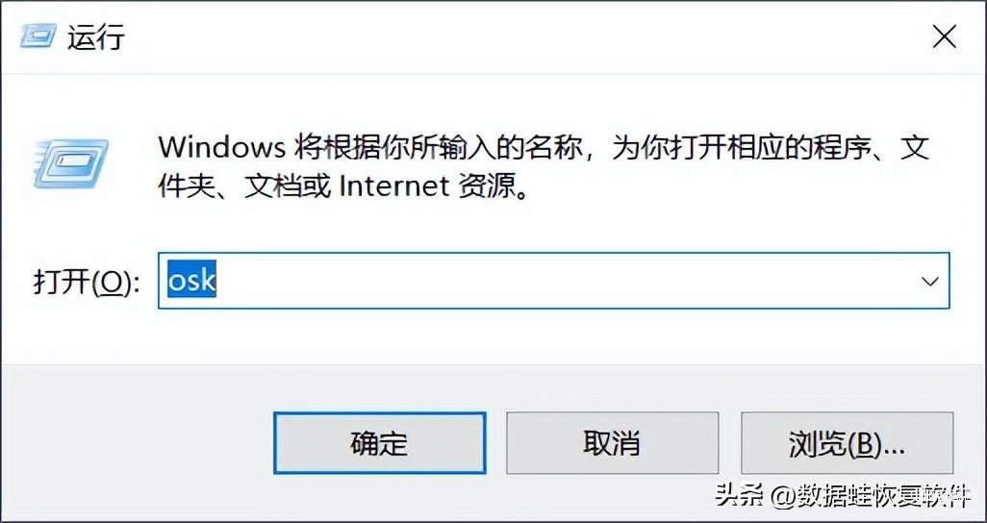The height and width of the screenshot is (523, 987).
Task: Click the word Internet in the description
Action: (x=394, y=187)
